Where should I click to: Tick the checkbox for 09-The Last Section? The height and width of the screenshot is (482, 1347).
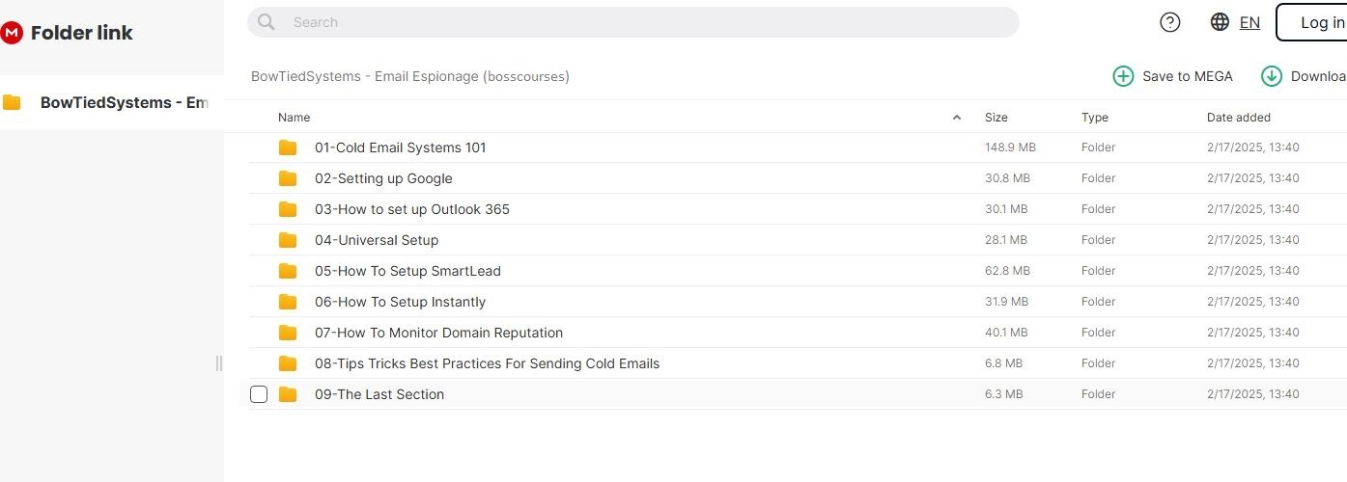click(x=259, y=394)
